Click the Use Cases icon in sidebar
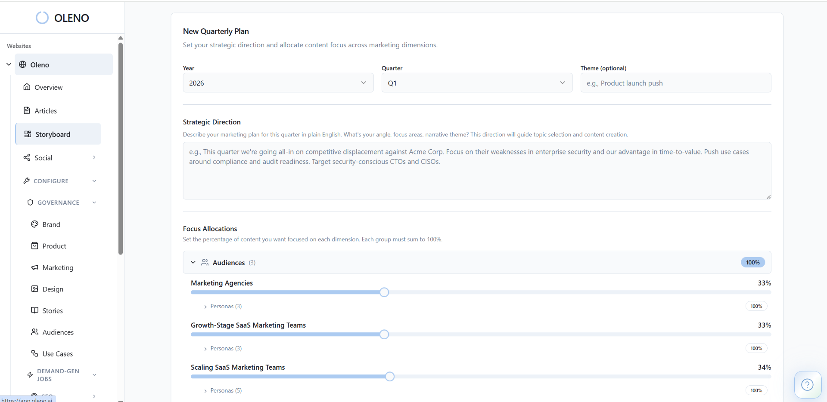The height and width of the screenshot is (402, 827). coord(35,353)
